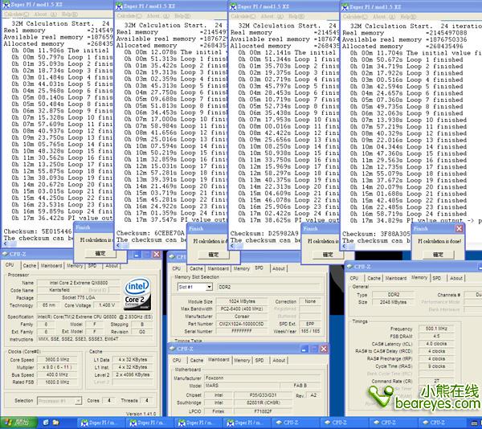Activate the leftmost Super PI taskbar button
This screenshot has height=429, width=482.
coord(101,423)
